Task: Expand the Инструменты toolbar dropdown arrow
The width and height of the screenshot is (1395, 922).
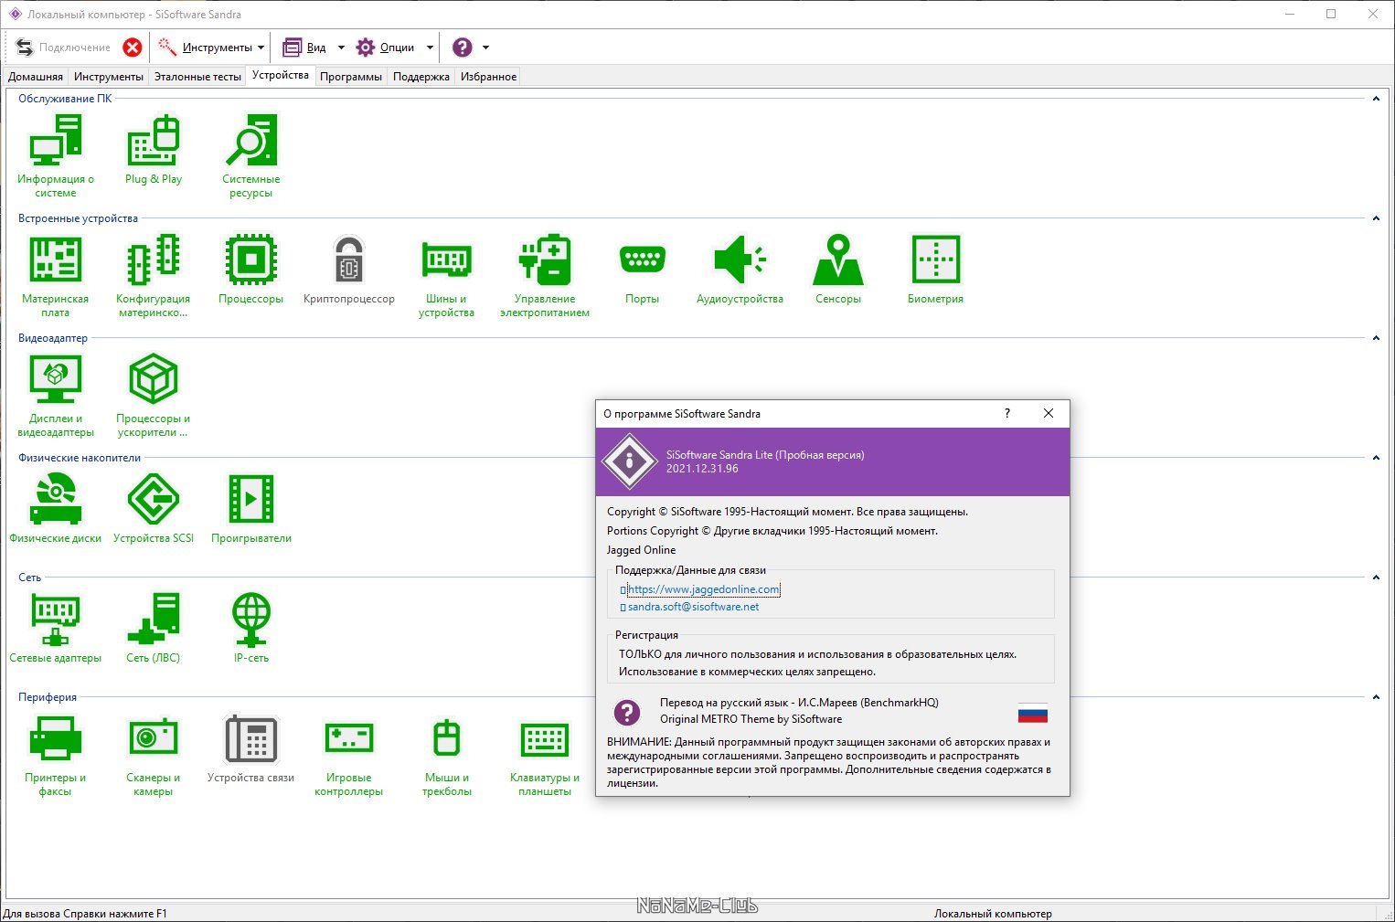Action: click(261, 48)
